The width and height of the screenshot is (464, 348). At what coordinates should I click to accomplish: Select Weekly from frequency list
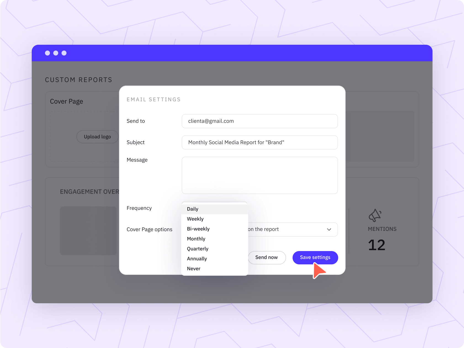[215, 219]
